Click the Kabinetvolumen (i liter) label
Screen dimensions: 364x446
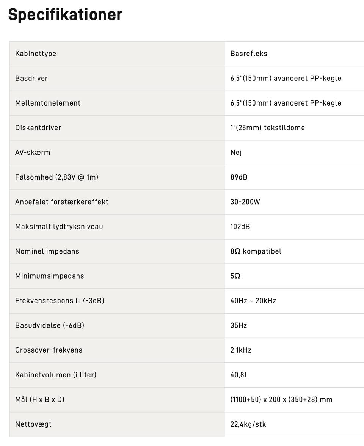(56, 375)
